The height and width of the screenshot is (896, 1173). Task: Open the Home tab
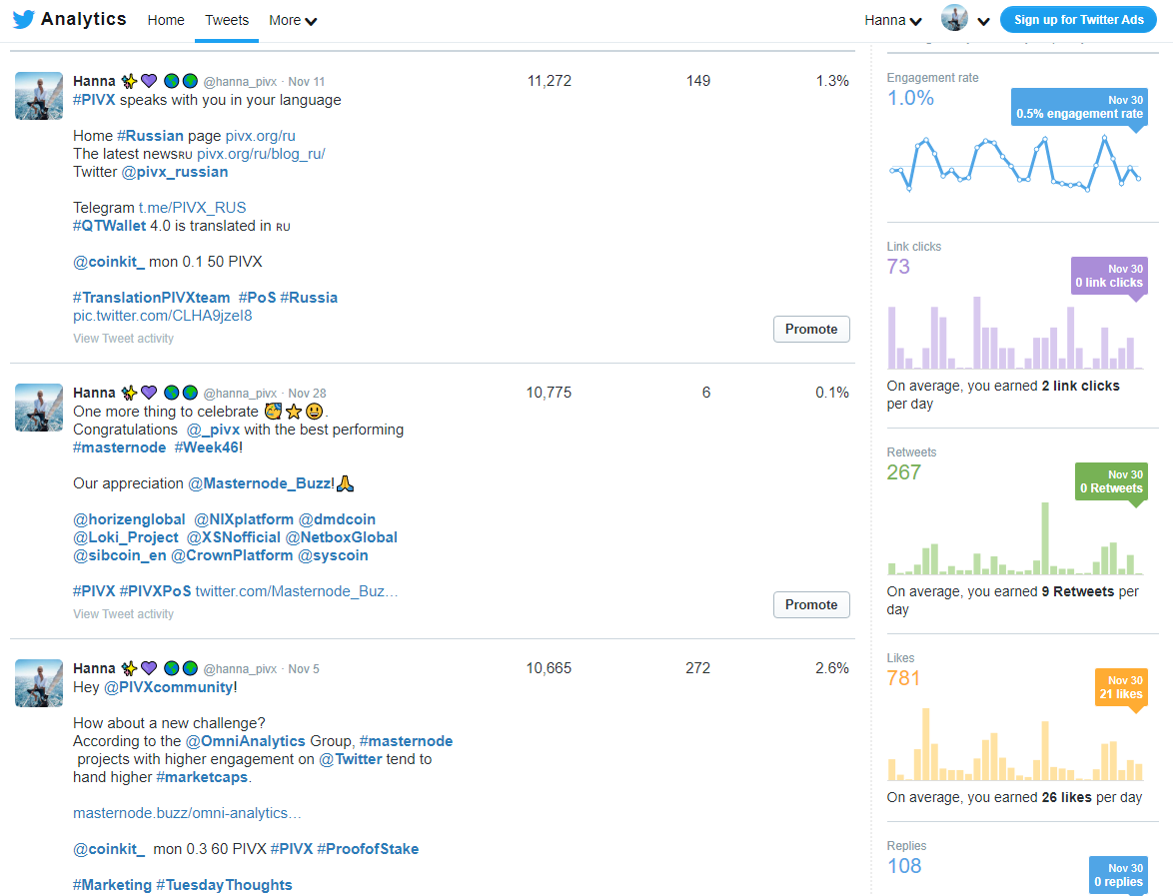tap(165, 20)
